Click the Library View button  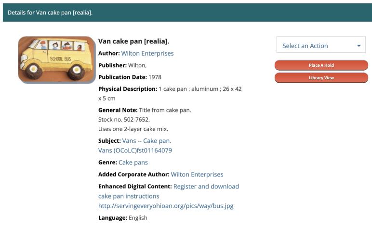click(x=321, y=78)
